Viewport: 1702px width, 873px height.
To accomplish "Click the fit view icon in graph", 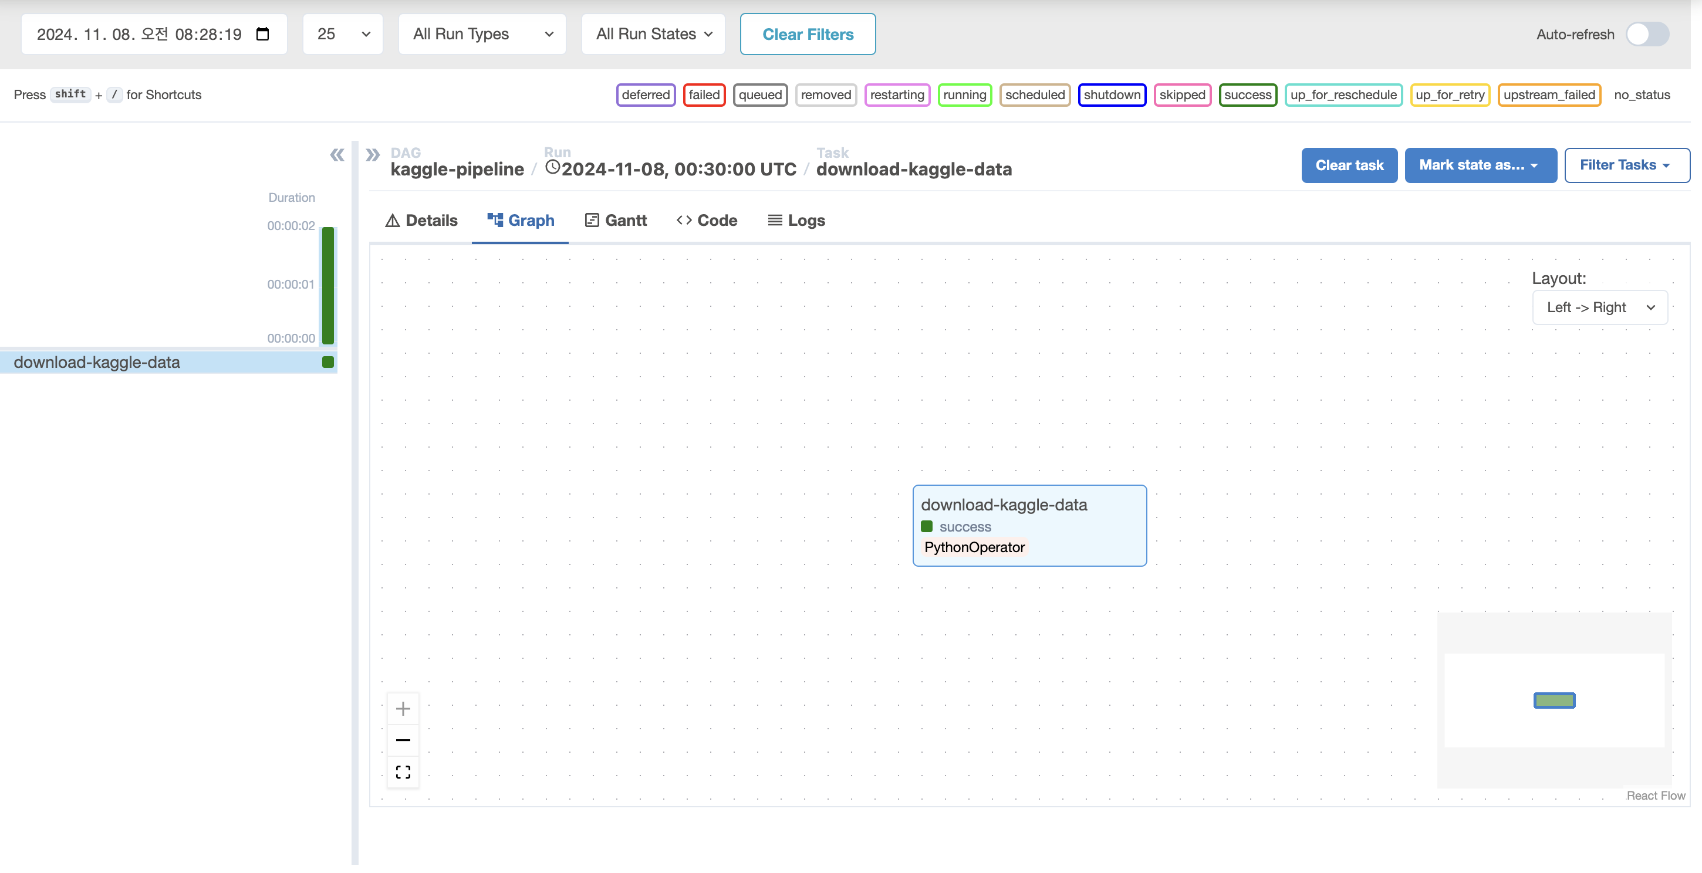I will point(403,772).
